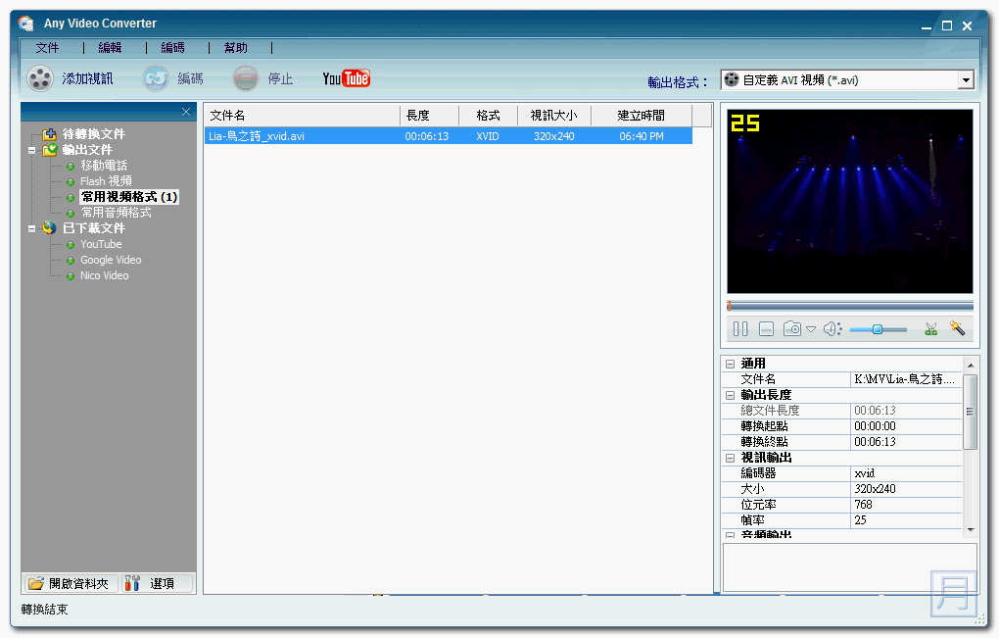Open the 文件 menu
The width and height of the screenshot is (999, 638).
tap(48, 46)
